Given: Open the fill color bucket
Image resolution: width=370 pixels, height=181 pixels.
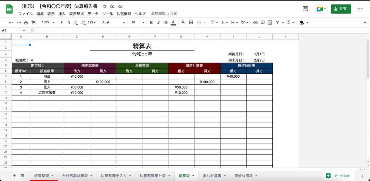Looking at the screenshot, I should point(183,22).
